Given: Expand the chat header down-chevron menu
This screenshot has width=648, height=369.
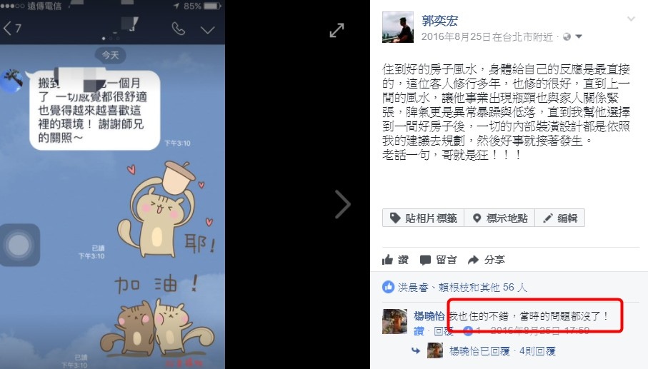Looking at the screenshot, I should [207, 30].
